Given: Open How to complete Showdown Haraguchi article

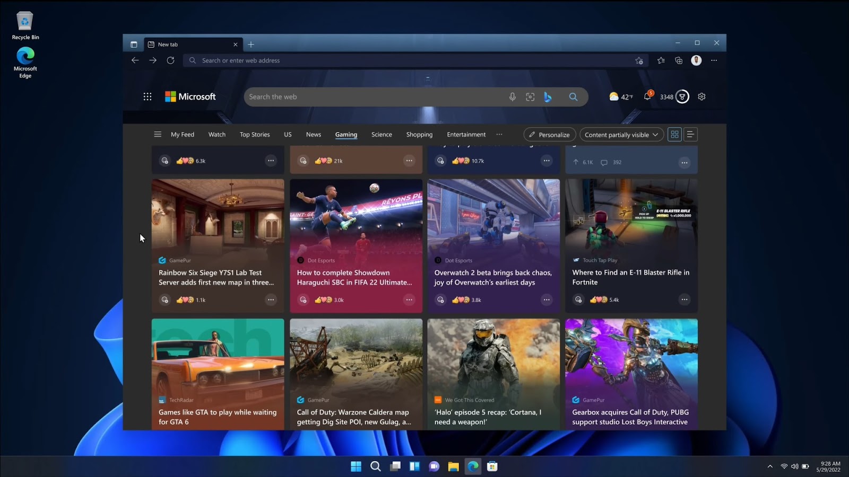Looking at the screenshot, I should [x=354, y=278].
